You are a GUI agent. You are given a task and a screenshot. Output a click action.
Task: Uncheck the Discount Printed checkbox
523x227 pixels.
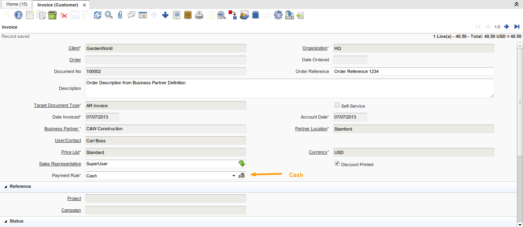point(337,164)
